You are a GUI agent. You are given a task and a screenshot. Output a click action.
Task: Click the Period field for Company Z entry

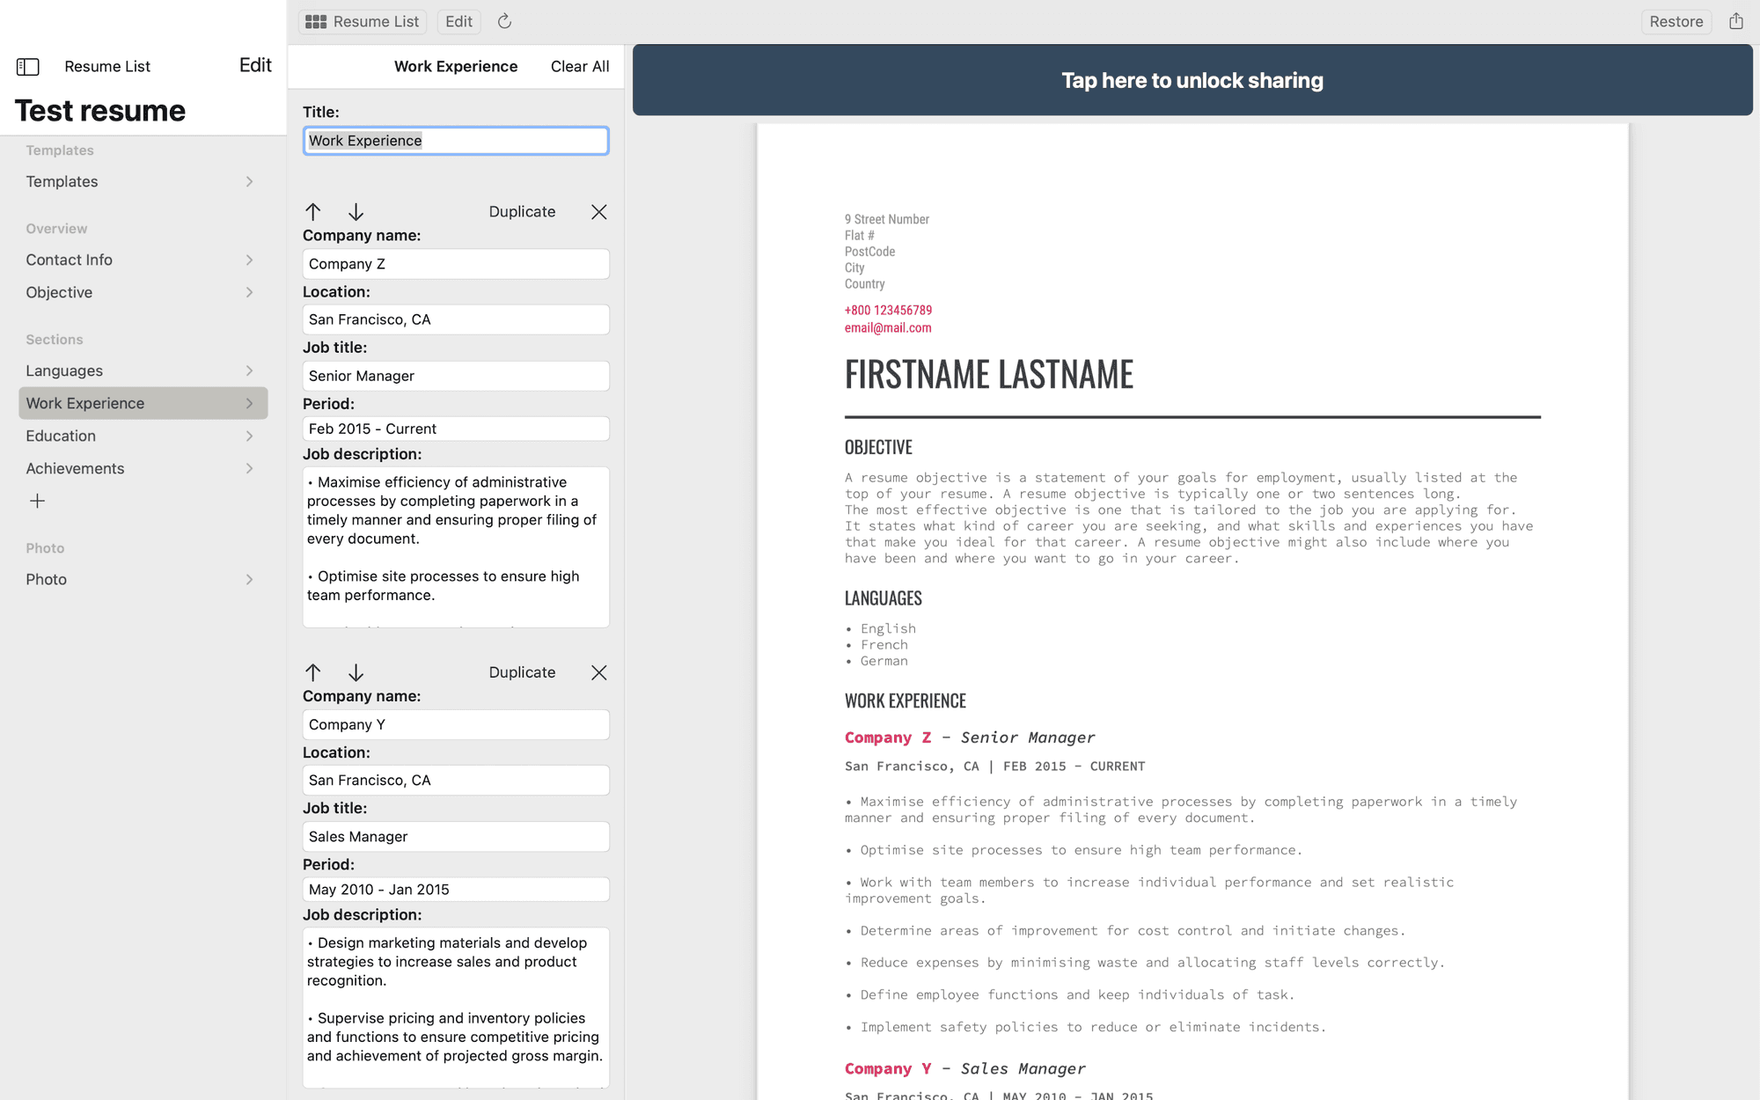coord(453,427)
